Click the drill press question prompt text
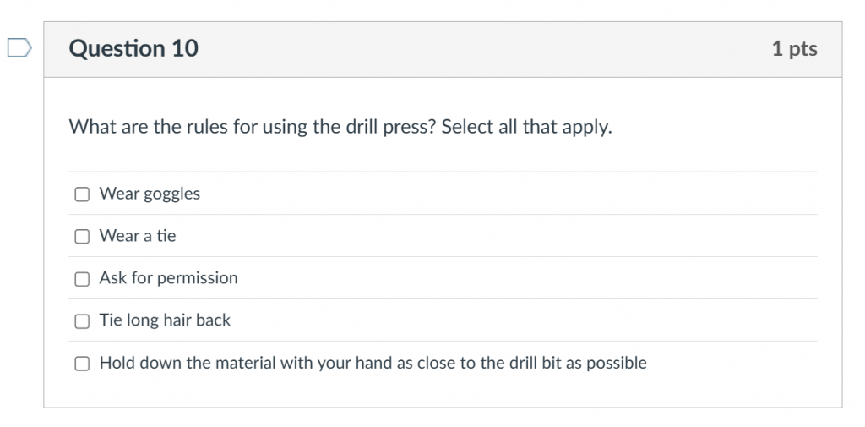 coord(340,127)
